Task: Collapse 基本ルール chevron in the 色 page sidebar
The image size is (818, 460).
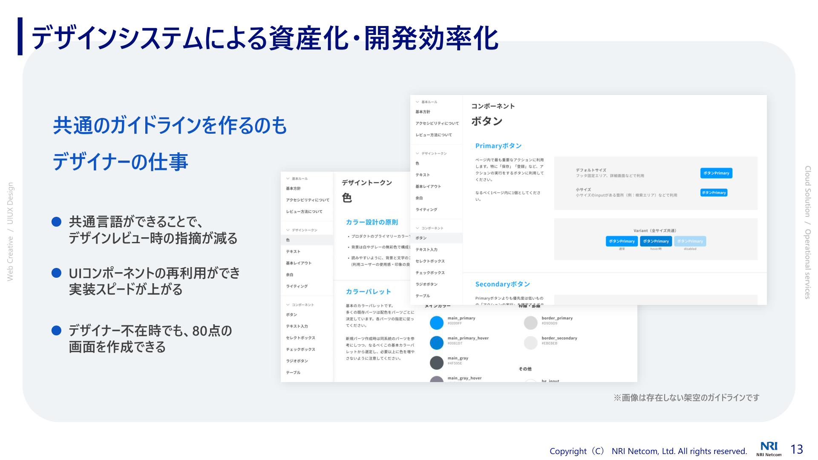Action: coord(288,179)
